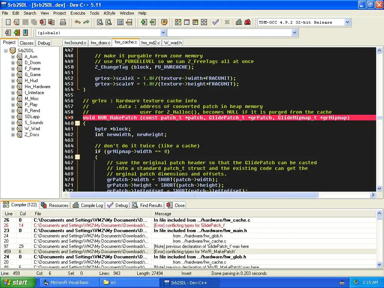The height and width of the screenshot is (288, 384).
Task: Open the AStyle menu
Action: coord(109,13)
